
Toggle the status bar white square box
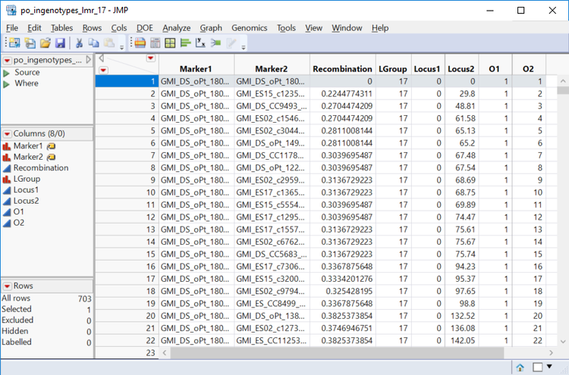537,367
